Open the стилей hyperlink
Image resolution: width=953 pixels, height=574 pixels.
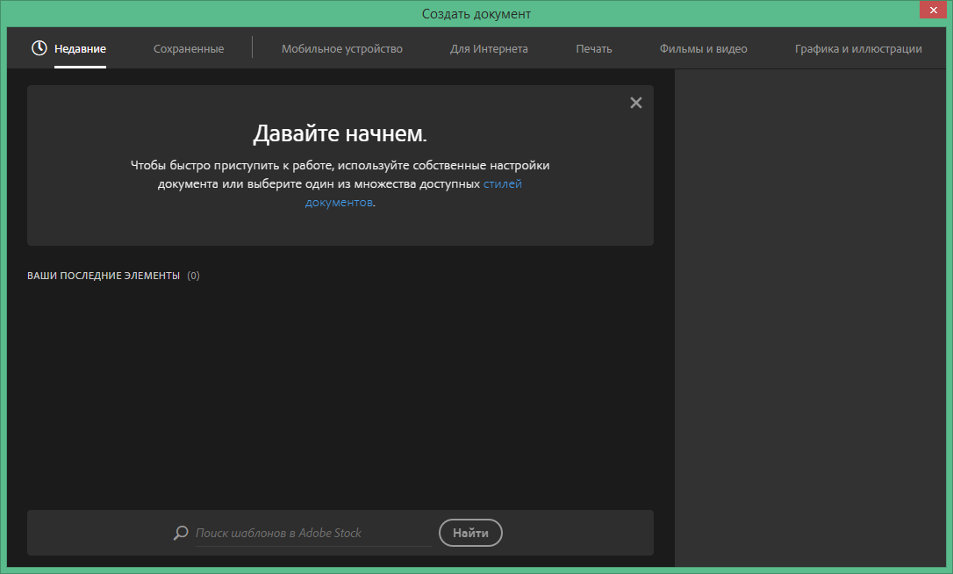pyautogui.click(x=504, y=183)
